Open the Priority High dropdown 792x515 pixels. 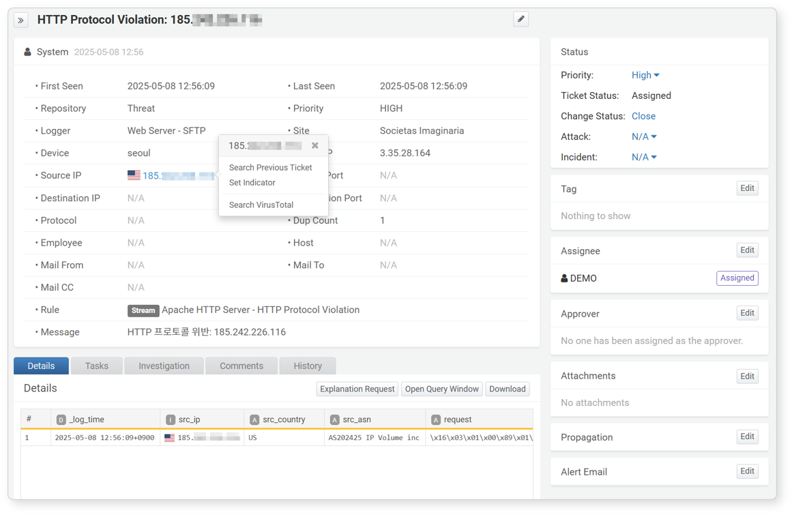(645, 75)
